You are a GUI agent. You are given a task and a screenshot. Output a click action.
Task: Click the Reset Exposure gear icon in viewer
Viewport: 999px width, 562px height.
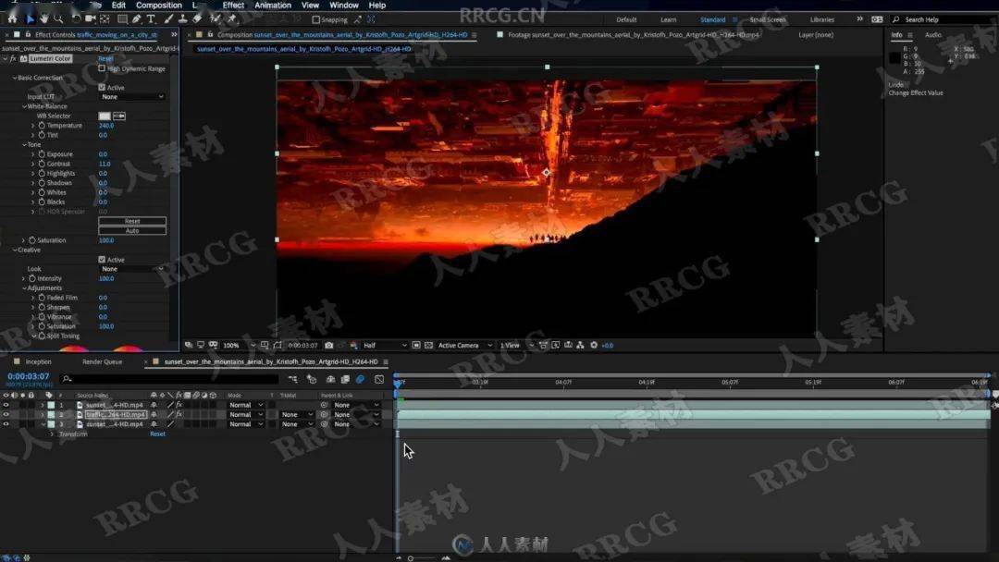(x=594, y=345)
